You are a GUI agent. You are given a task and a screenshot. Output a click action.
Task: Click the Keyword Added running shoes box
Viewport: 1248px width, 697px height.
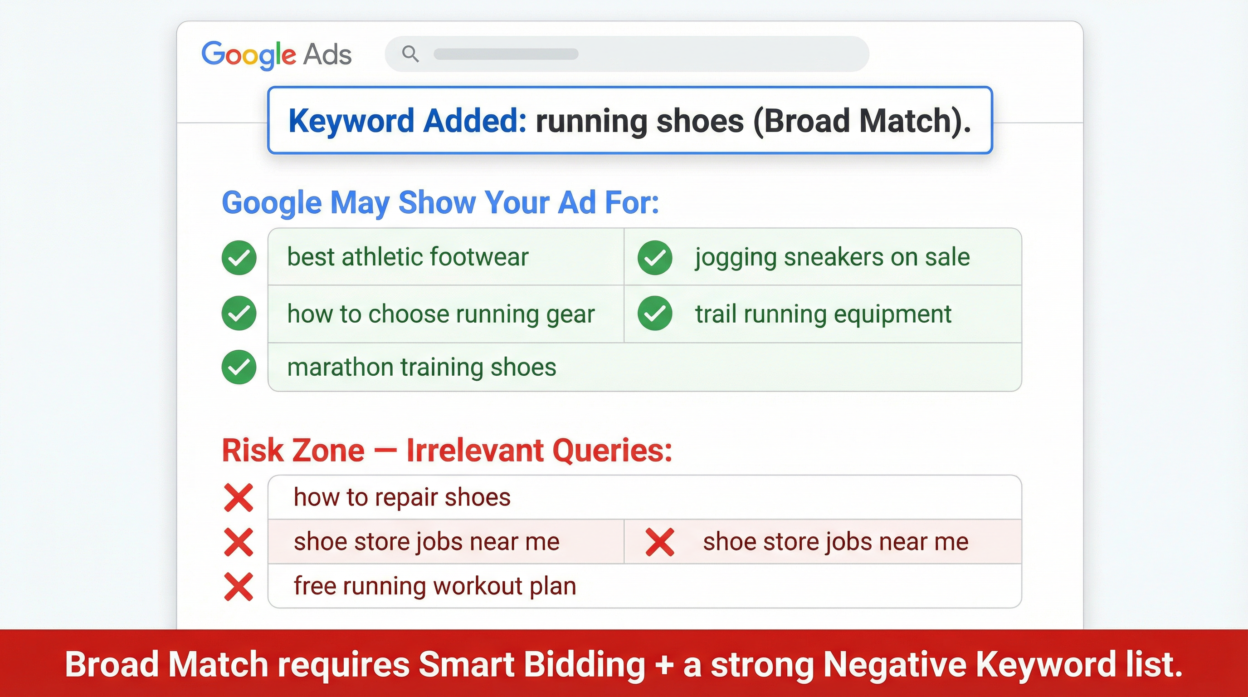tap(629, 120)
